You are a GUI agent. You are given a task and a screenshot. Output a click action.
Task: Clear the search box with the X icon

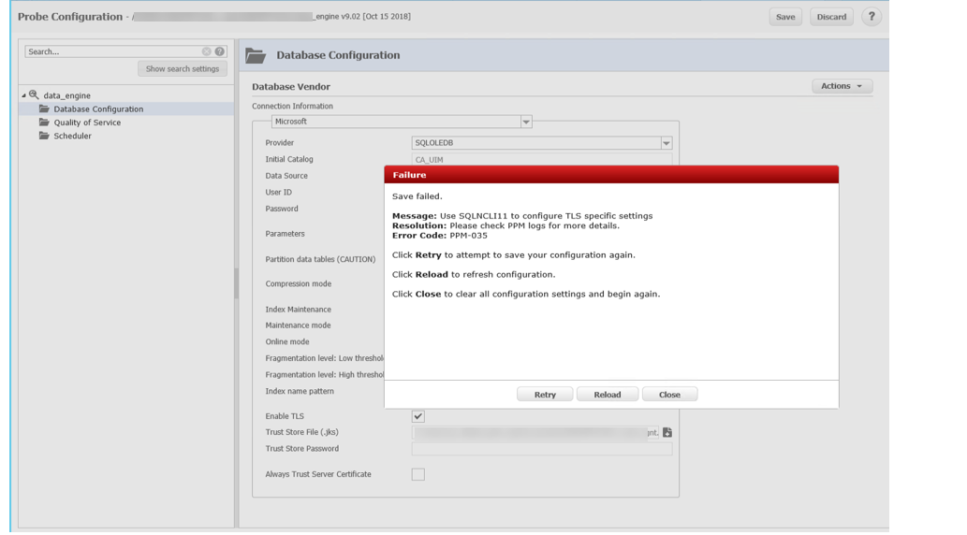(207, 51)
